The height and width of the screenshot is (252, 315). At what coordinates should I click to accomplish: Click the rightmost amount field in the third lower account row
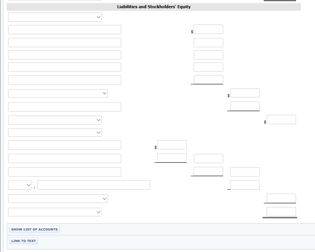pyautogui.click(x=245, y=172)
